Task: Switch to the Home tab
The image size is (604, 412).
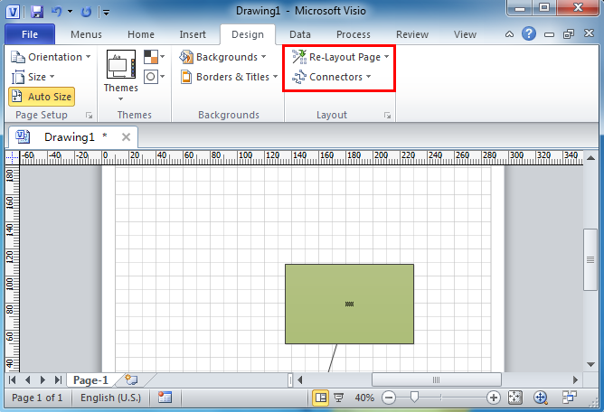Action: click(141, 34)
